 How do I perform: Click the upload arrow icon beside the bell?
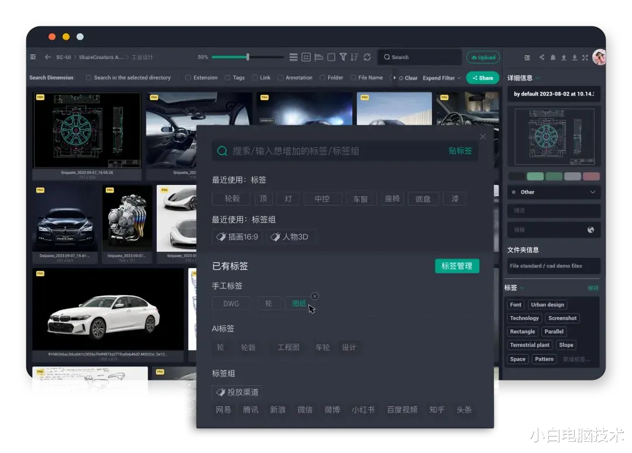click(564, 57)
